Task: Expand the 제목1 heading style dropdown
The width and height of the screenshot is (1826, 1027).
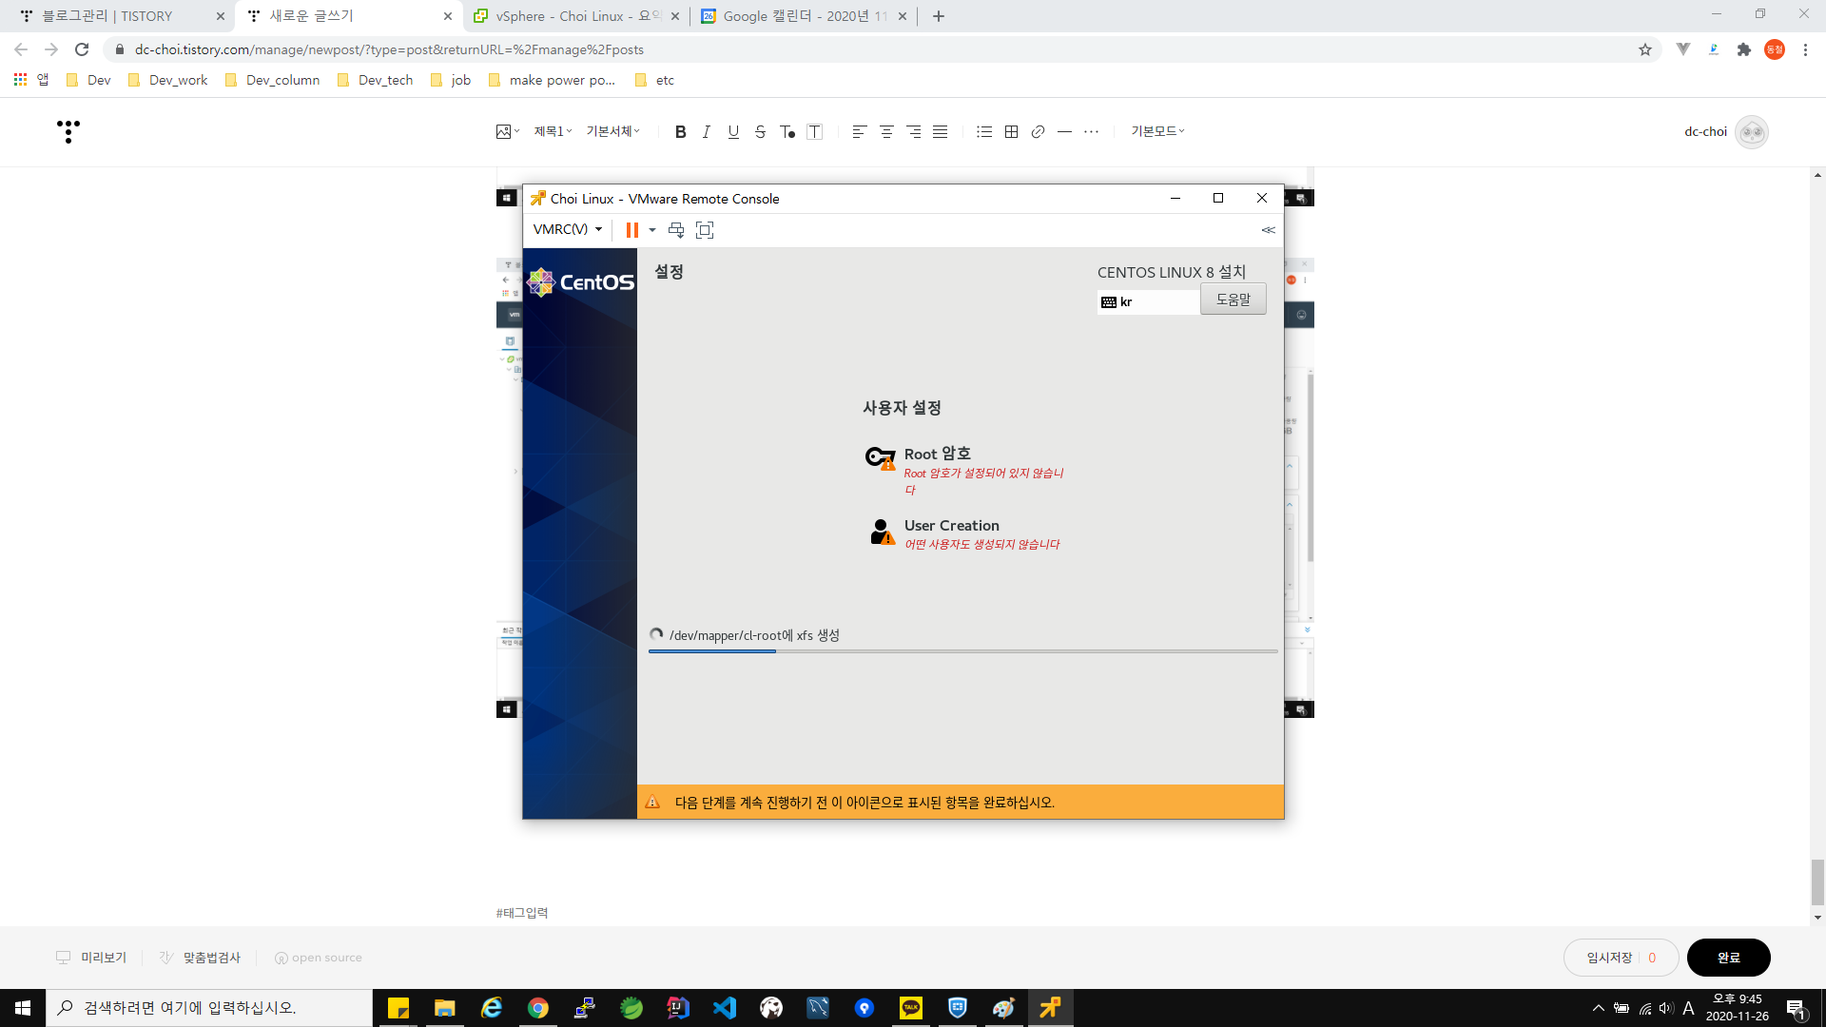Action: (553, 131)
